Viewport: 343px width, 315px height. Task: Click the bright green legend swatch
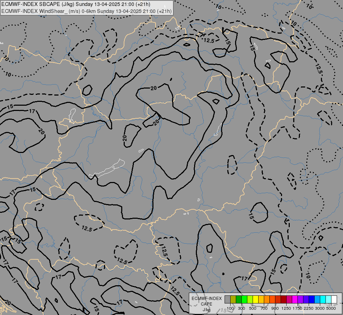(244, 300)
